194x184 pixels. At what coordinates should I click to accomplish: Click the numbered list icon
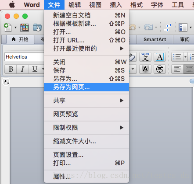coord(191,57)
